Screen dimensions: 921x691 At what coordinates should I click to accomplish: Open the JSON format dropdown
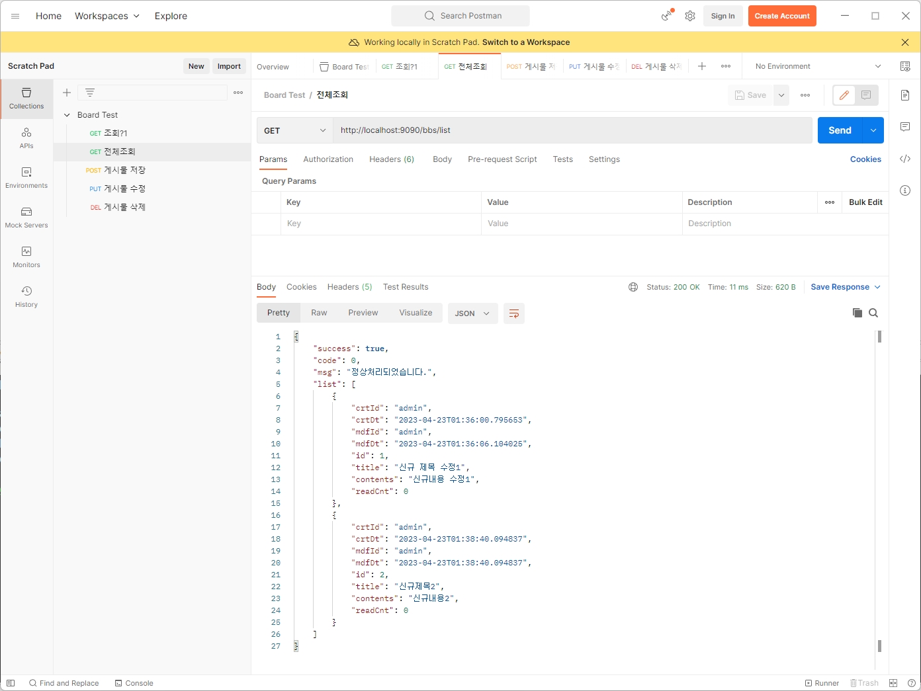[x=472, y=313]
